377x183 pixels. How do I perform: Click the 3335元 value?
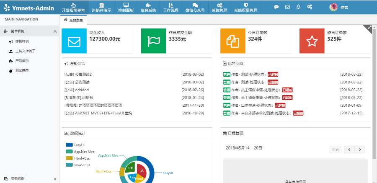click(177, 39)
